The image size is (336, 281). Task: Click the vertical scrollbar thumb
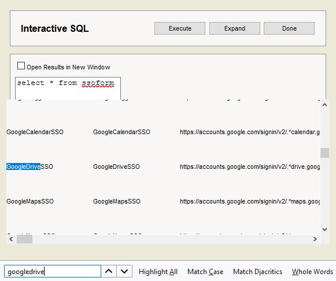coord(324,153)
